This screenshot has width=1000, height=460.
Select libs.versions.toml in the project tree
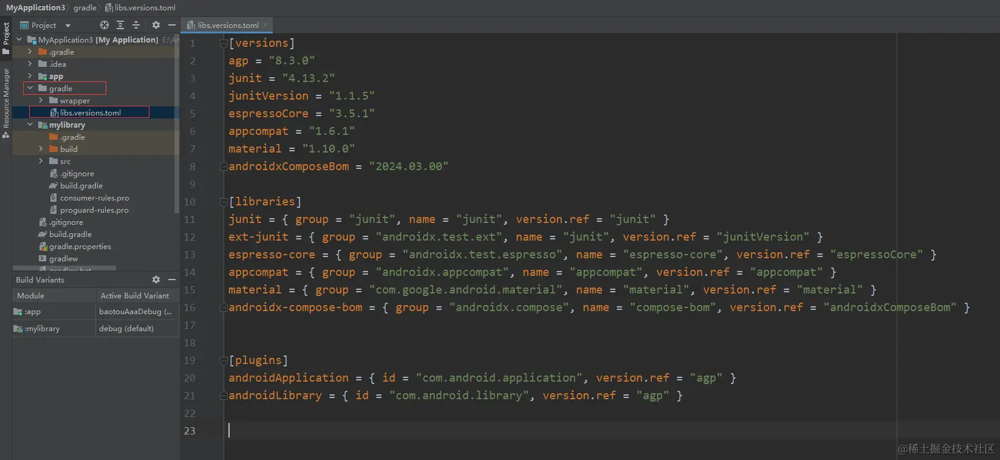tap(90, 112)
